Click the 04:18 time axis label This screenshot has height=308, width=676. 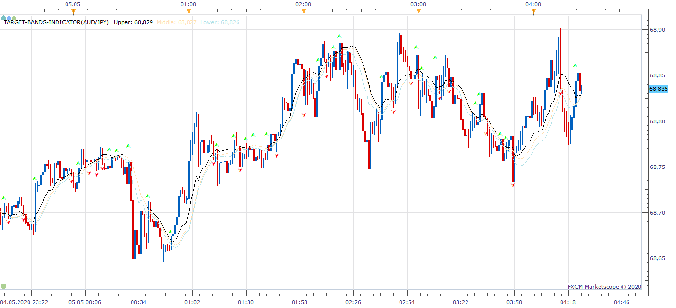coord(568,302)
